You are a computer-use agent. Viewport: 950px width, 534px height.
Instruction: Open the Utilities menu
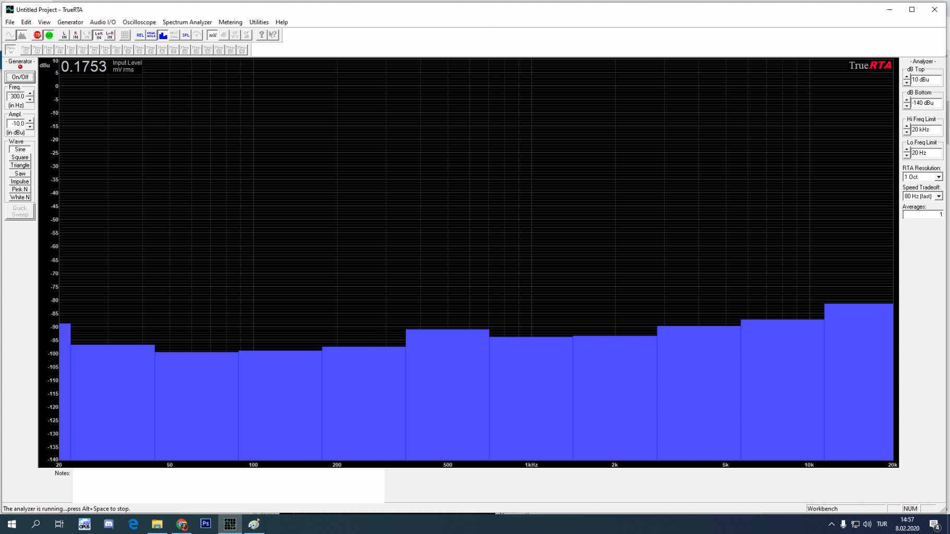pyautogui.click(x=259, y=22)
